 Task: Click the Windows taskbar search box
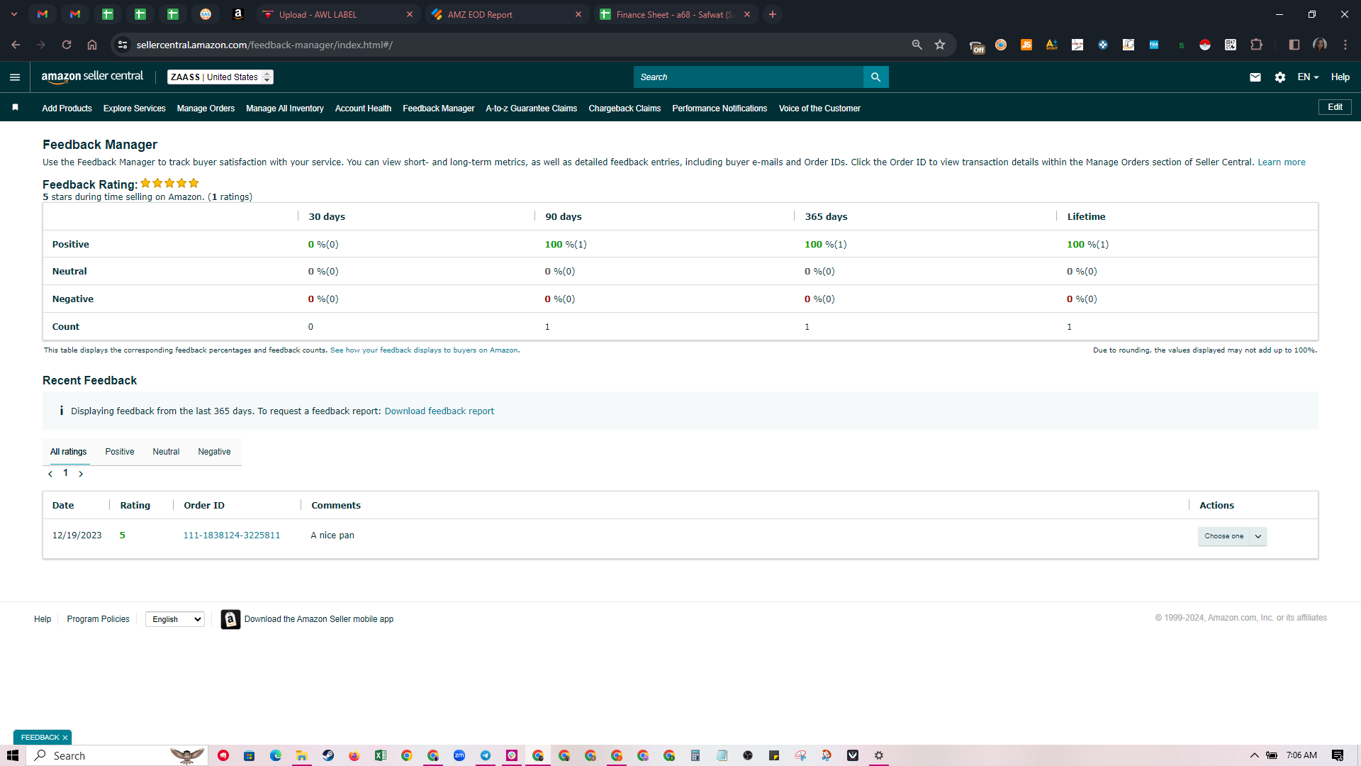(118, 755)
